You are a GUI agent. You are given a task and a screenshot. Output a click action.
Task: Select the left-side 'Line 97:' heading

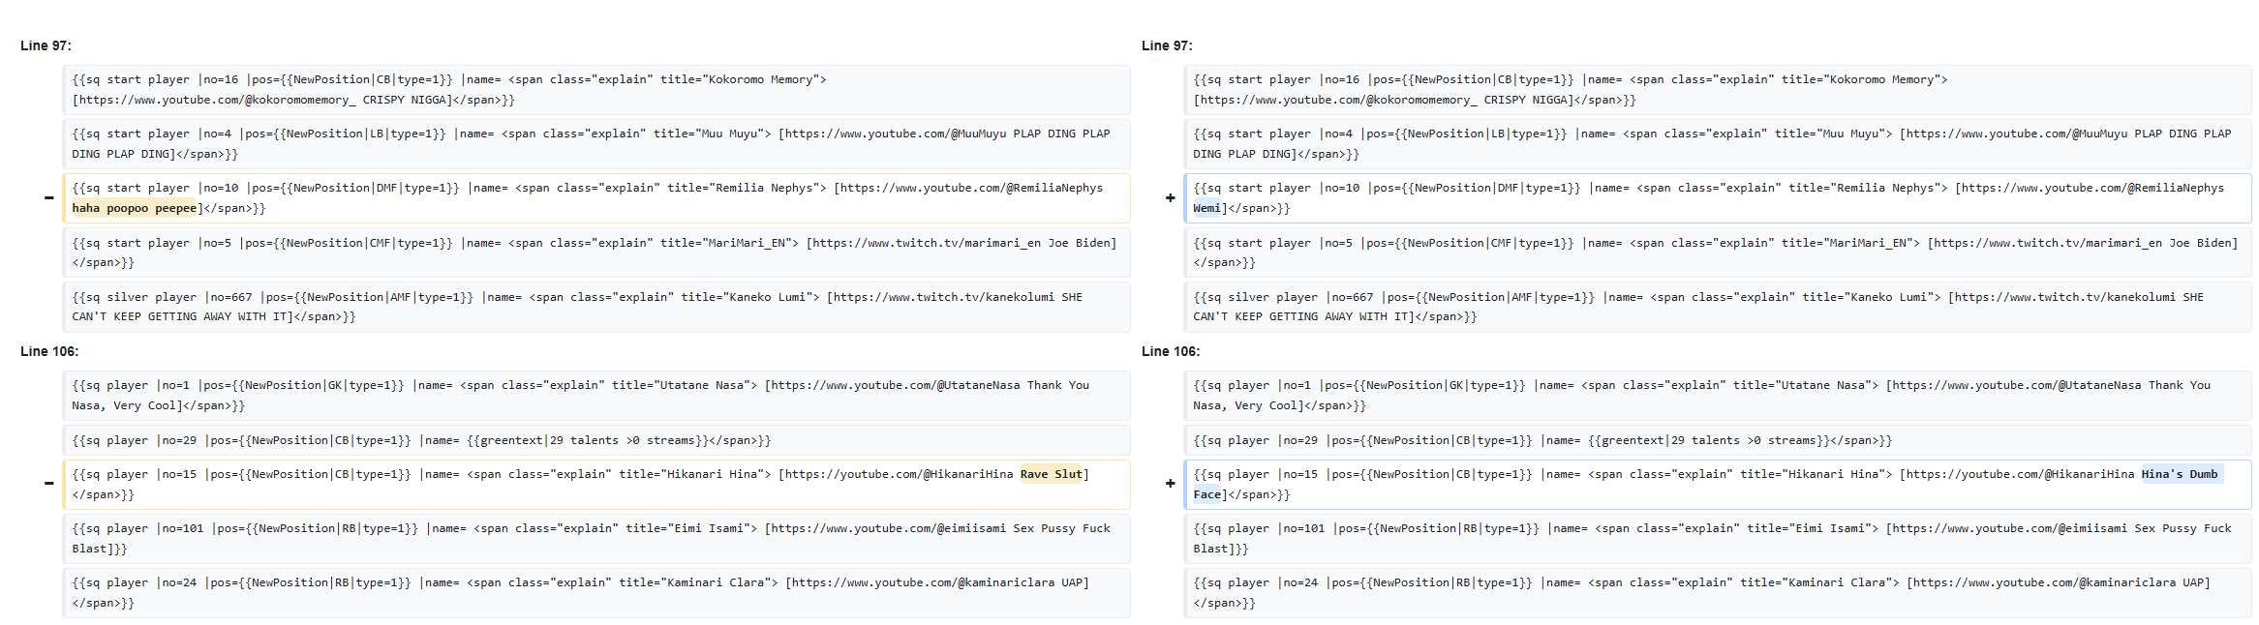[46, 45]
